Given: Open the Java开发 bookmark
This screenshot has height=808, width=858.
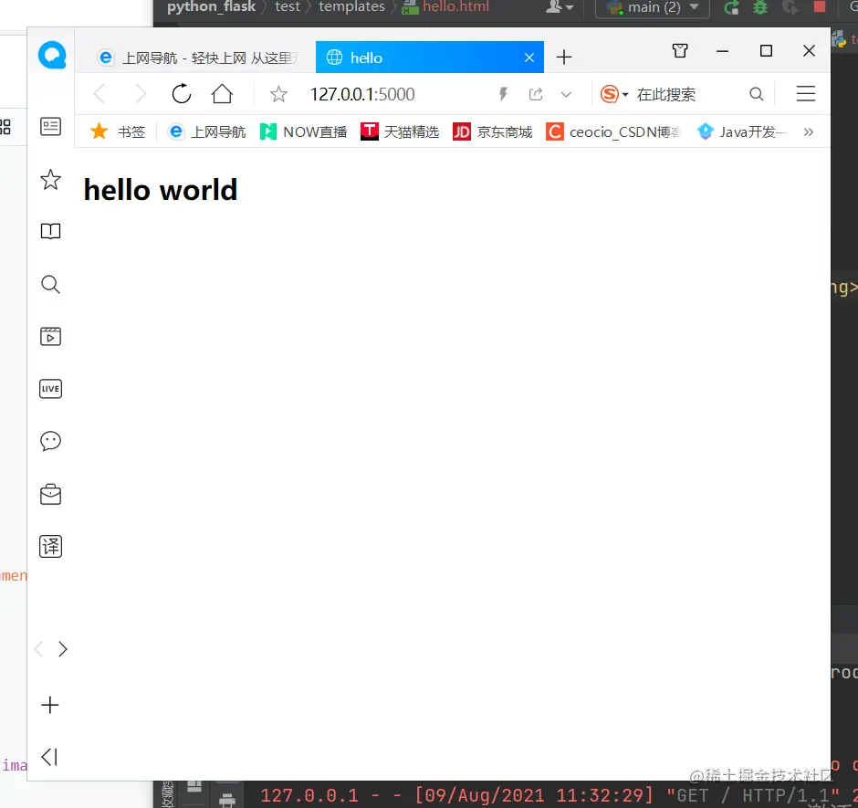Looking at the screenshot, I should point(742,132).
